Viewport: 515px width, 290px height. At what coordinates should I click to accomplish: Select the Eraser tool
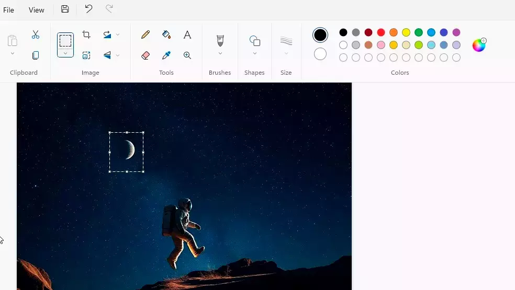point(145,55)
